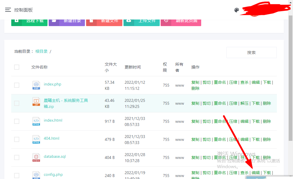Click the 新建文件 new file button

coord(104,23)
